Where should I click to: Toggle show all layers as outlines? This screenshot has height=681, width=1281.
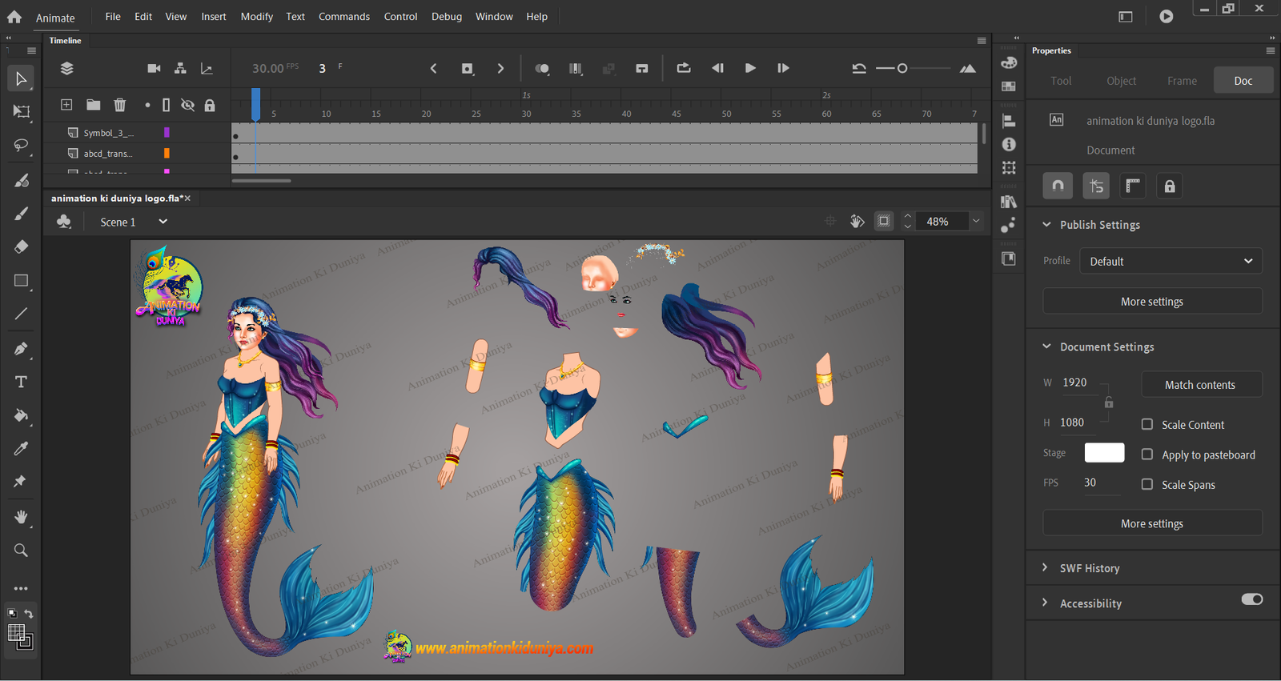166,105
